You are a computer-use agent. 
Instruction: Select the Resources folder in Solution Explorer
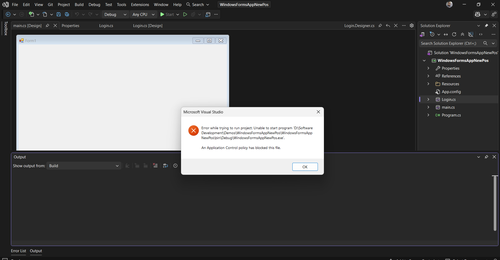pos(450,84)
